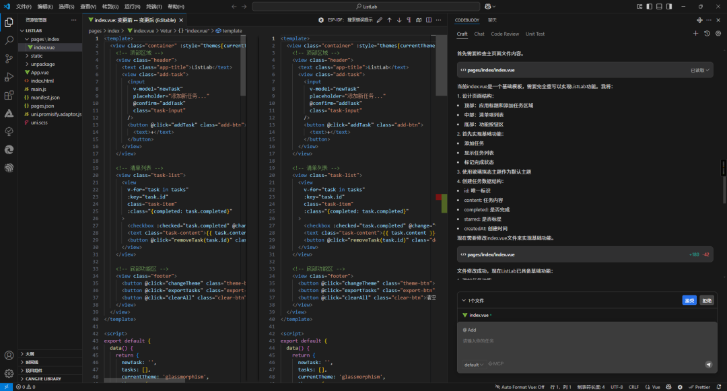Open pages/index/index.vue card with +180 -42
This screenshot has height=391, width=727.
[x=585, y=254]
